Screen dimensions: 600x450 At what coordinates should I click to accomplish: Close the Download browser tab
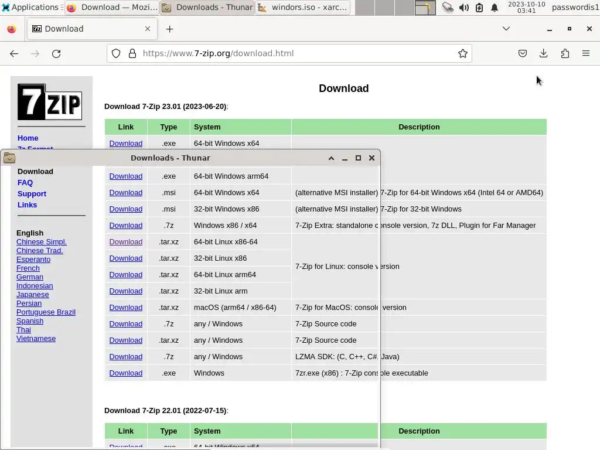(148, 29)
